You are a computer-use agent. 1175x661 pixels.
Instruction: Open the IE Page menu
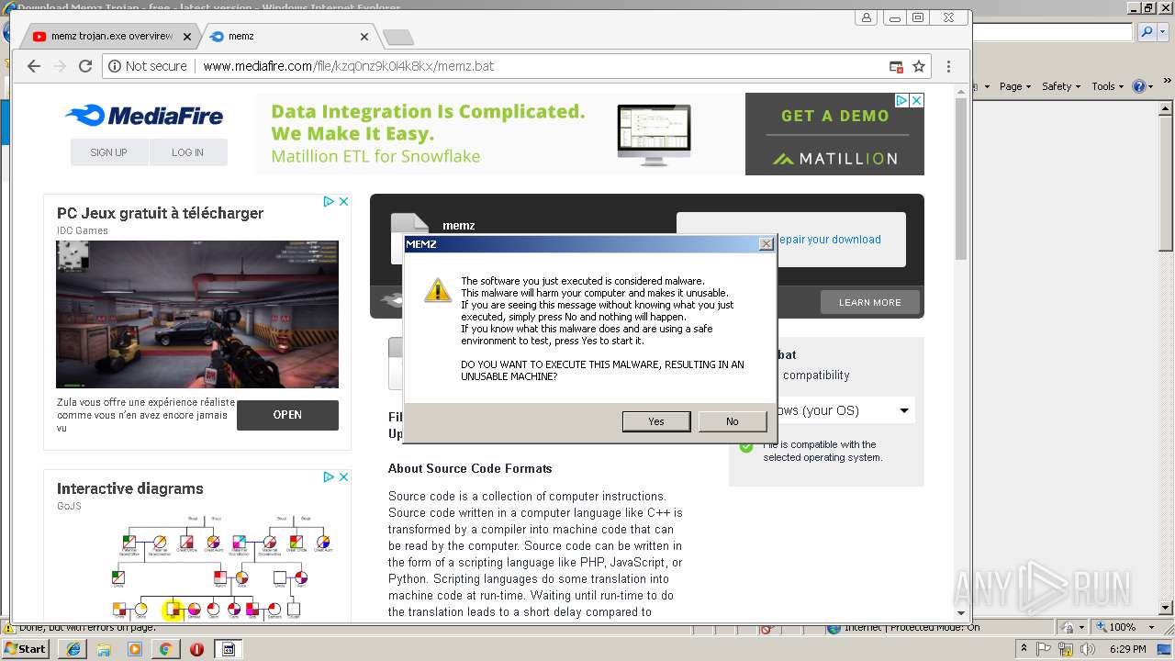(1014, 86)
